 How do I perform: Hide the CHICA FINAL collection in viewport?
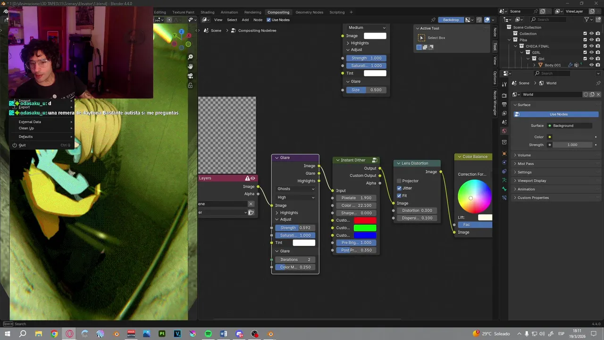(x=591, y=46)
